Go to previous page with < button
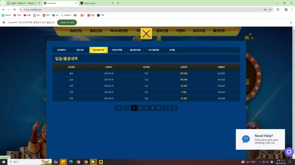This screenshot has width=295, height=165. tap(127, 108)
